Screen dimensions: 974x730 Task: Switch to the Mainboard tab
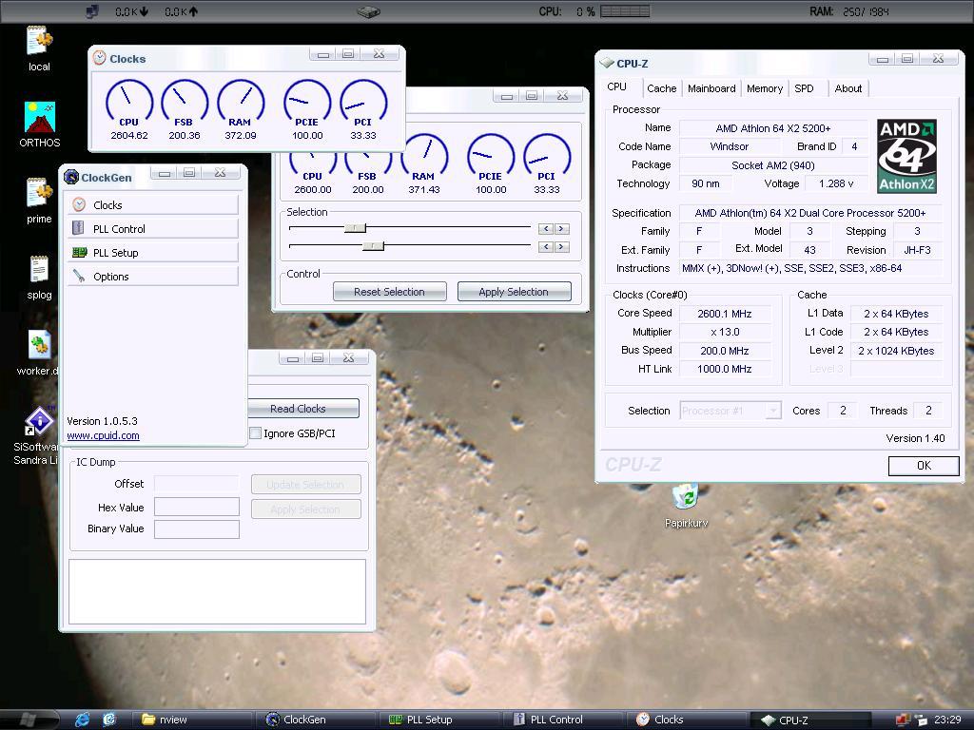coord(711,88)
